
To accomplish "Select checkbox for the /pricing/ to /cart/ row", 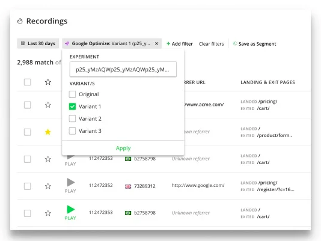I will [x=28, y=105].
